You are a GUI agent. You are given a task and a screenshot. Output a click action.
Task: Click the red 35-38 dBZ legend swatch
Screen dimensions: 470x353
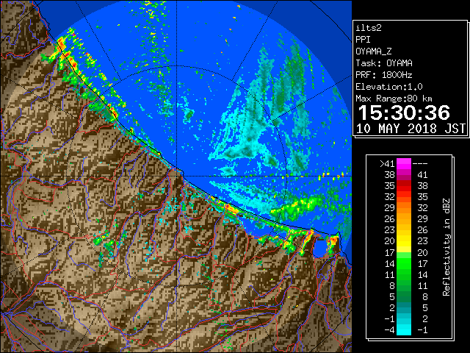click(404, 186)
